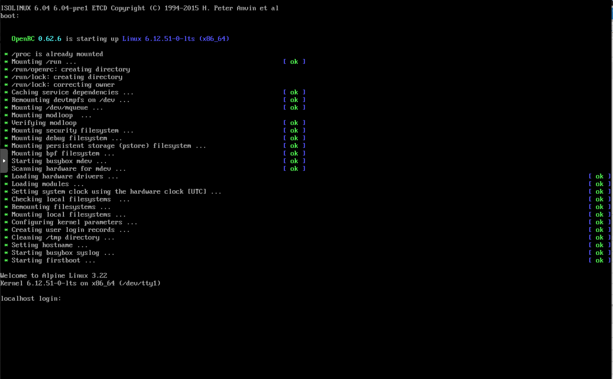Click the boot: prompt line

(x=9, y=15)
